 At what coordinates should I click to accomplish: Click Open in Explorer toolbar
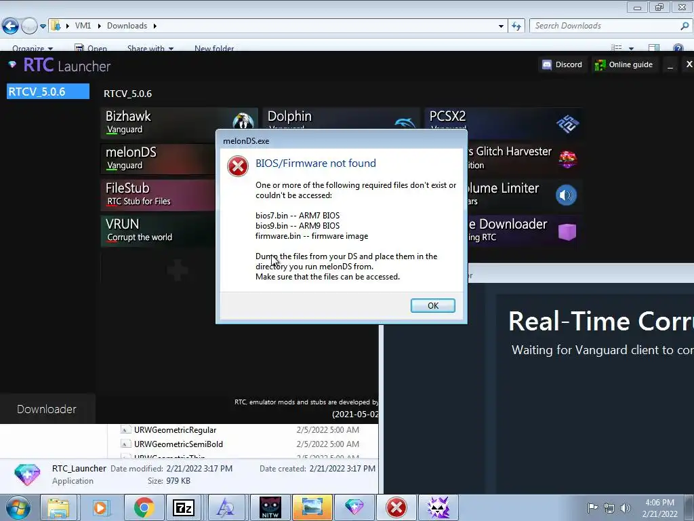point(91,48)
